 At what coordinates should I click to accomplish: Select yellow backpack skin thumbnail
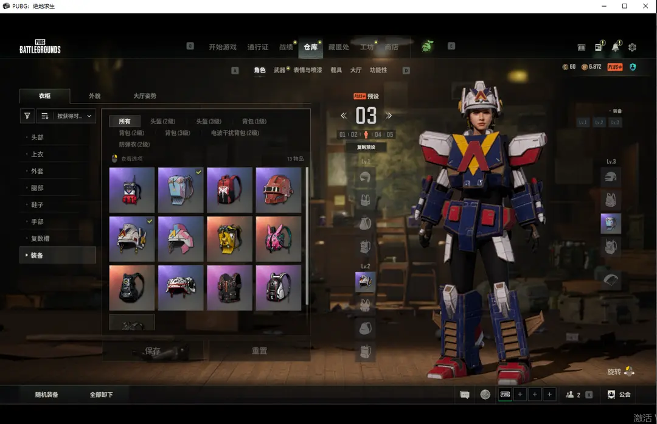(229, 239)
